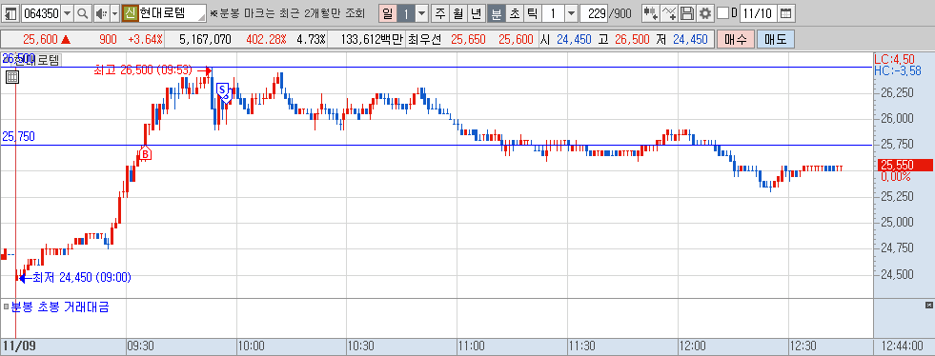The width and height of the screenshot is (935, 356).
Task: Click 분봉 초봉 거래대금 panel label
Action: (60, 307)
